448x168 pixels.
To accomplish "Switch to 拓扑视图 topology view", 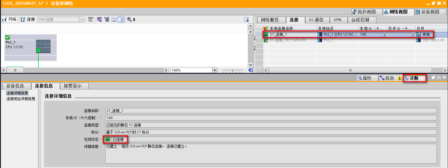I will point(367,12).
